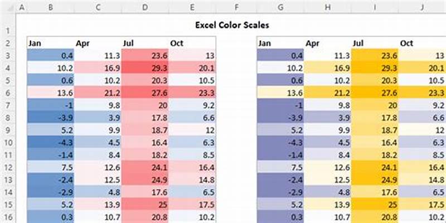
Task: Select row 15 header
Action: pos(8,205)
